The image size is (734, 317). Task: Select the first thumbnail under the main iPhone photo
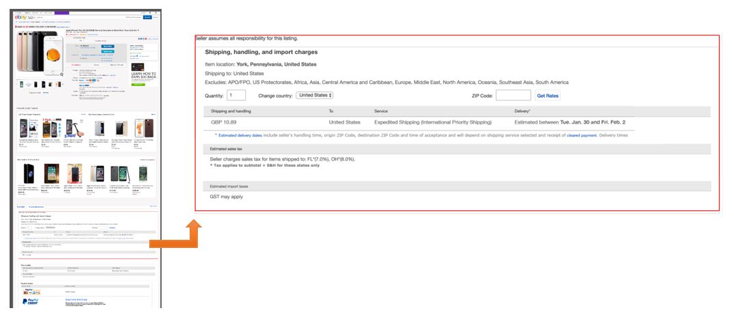(x=21, y=85)
